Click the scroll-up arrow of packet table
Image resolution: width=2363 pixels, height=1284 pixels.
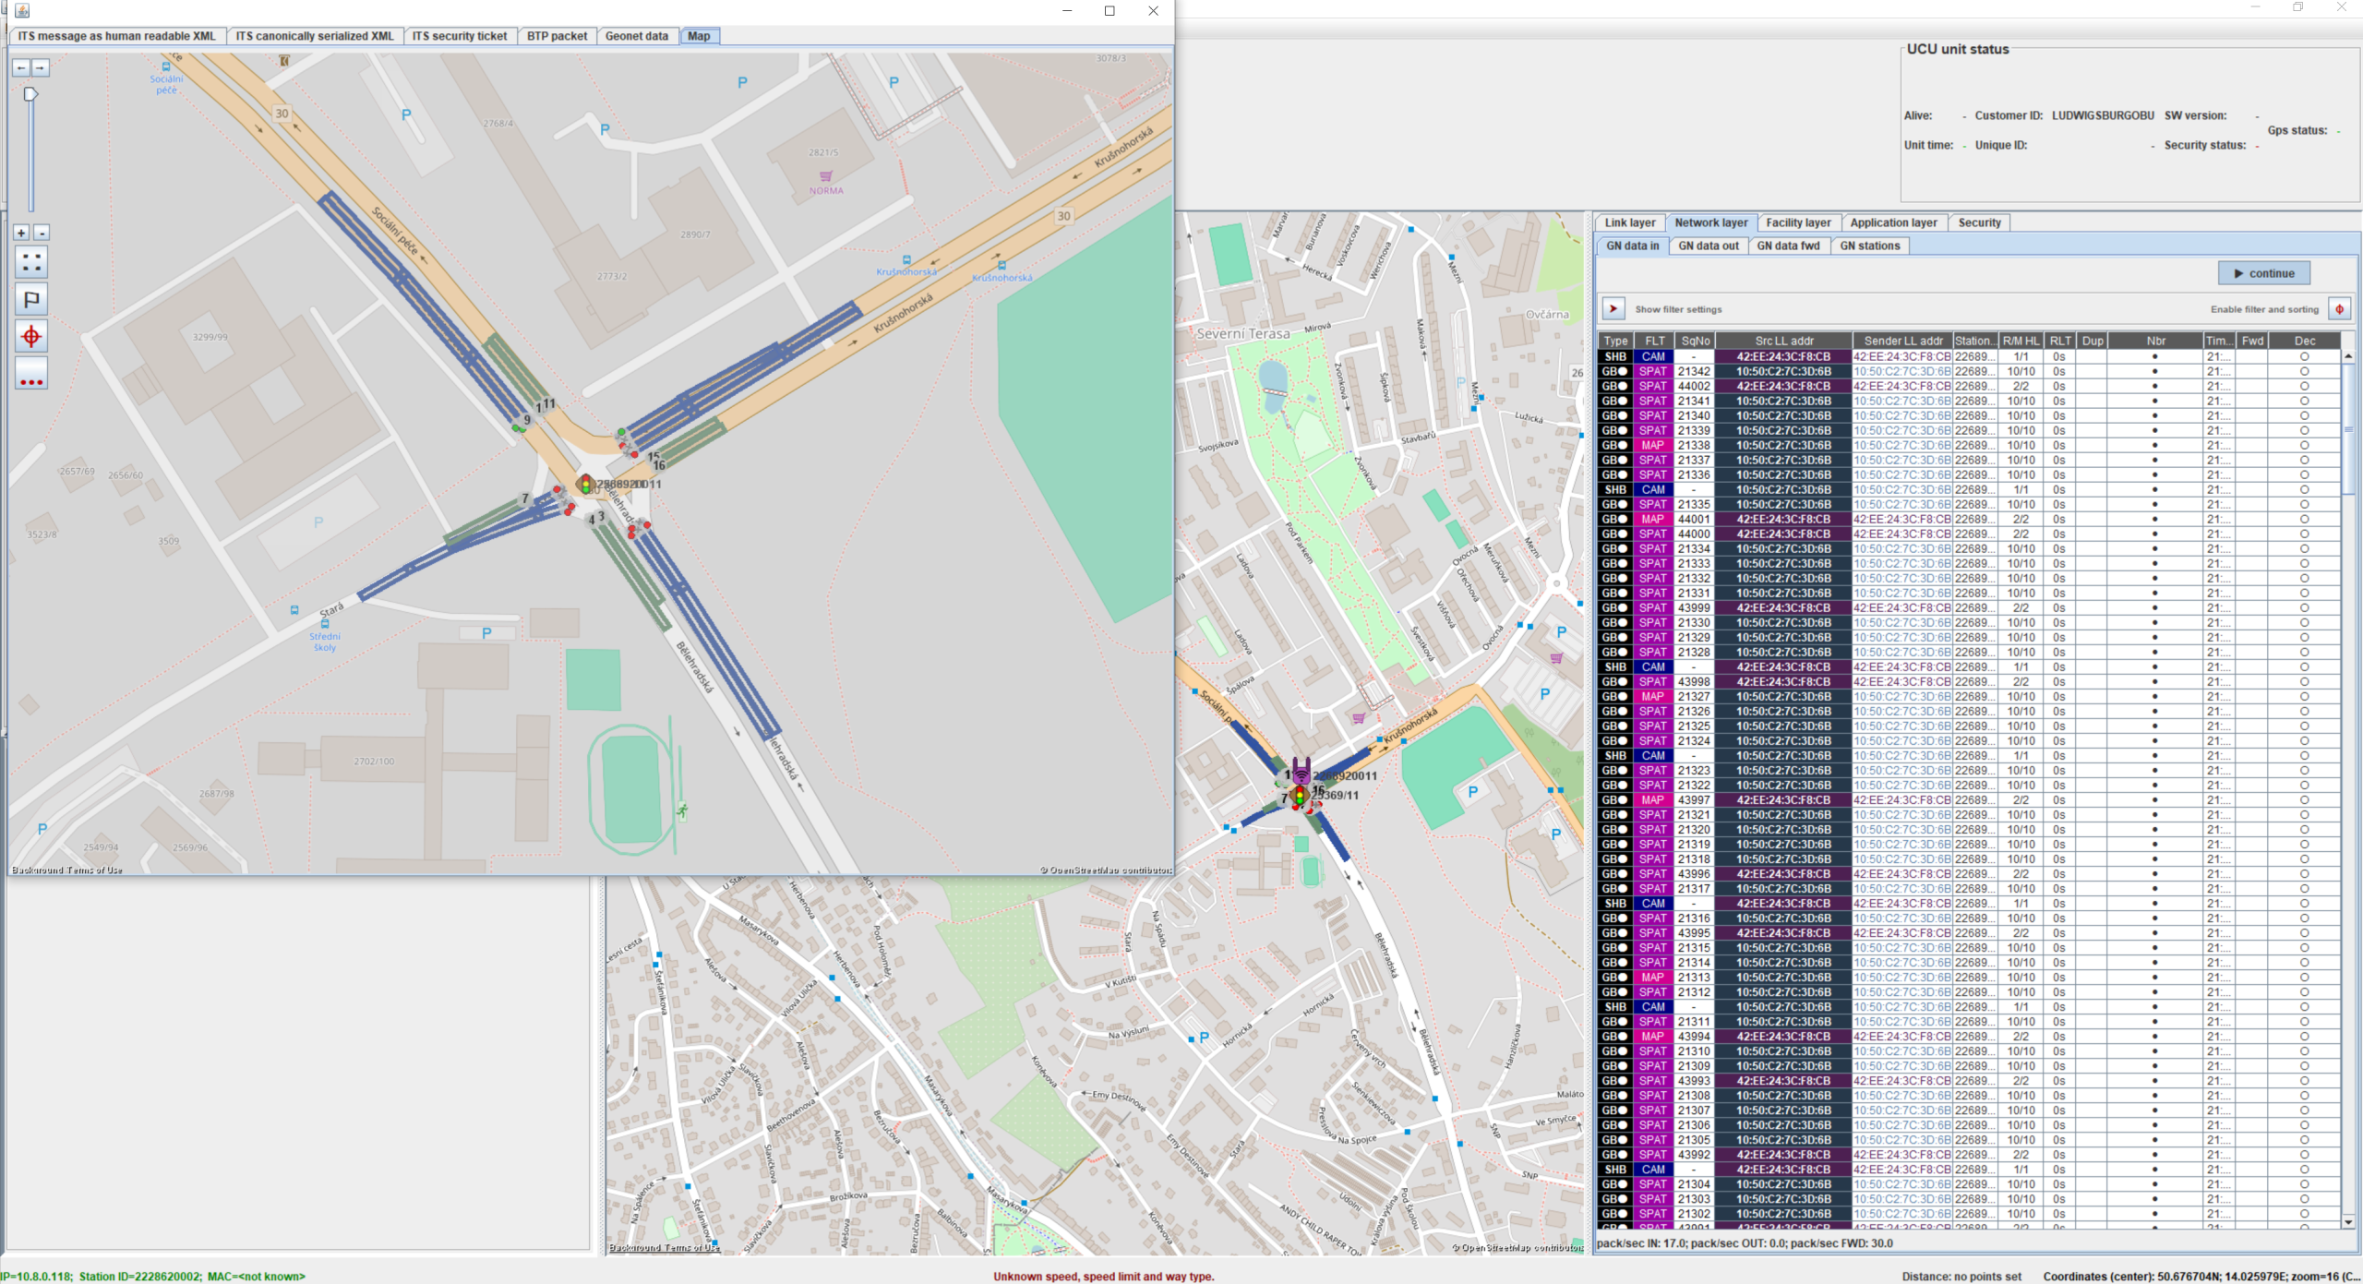click(2348, 356)
